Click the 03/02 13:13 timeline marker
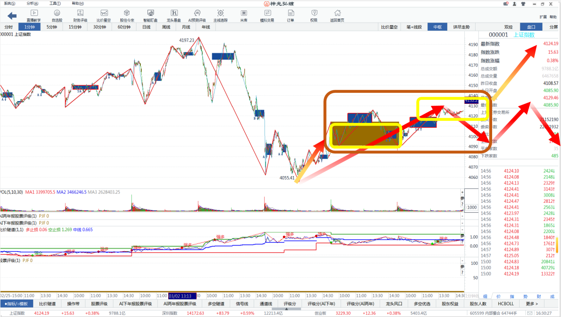The height and width of the screenshot is (317, 561). coord(182,296)
